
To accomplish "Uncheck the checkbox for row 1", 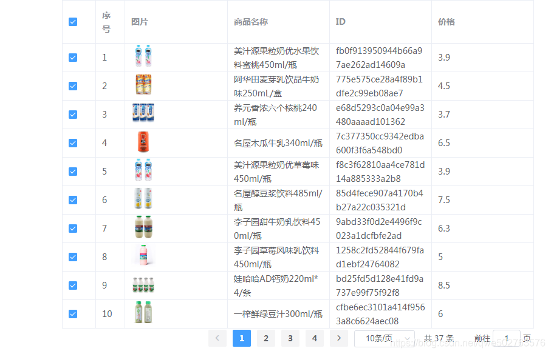I will tap(73, 58).
